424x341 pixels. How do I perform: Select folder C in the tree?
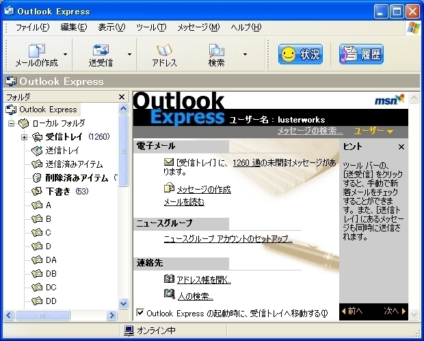pos(49,232)
